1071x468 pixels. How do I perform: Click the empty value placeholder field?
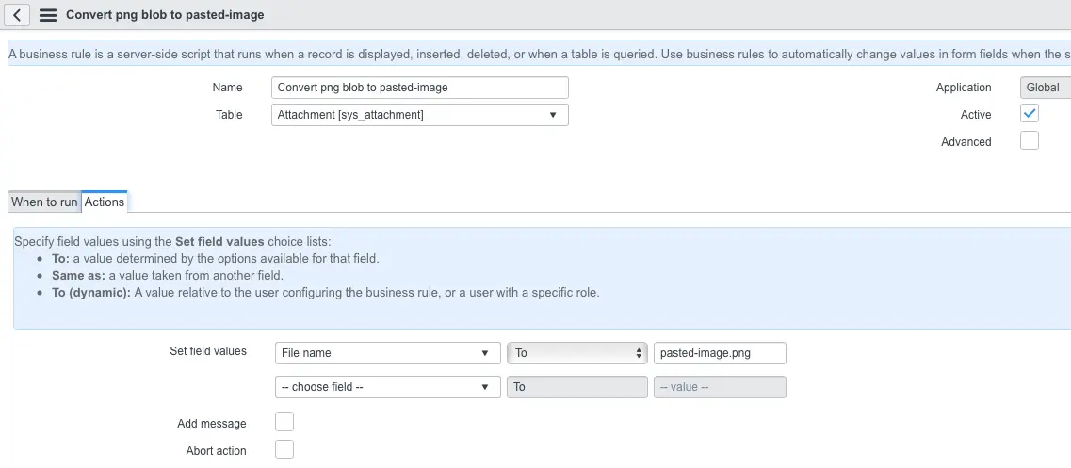click(720, 387)
